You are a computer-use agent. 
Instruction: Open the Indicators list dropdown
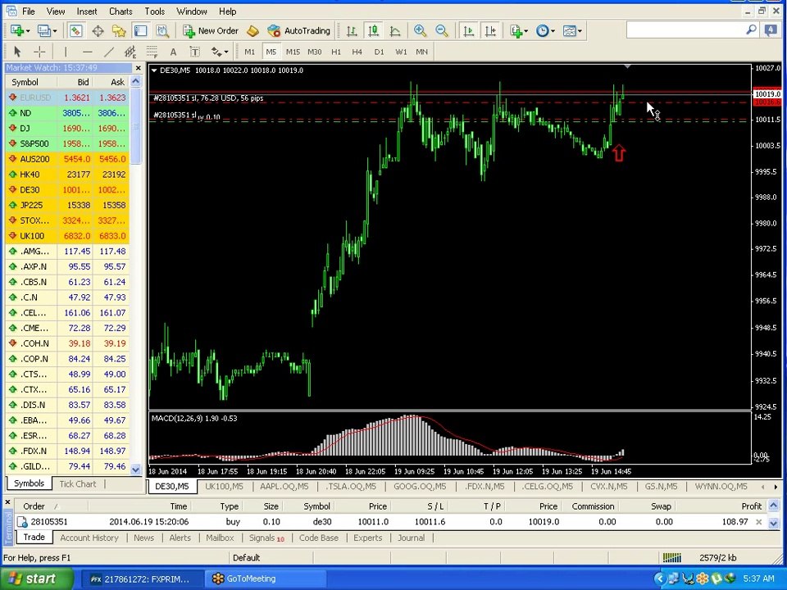(518, 30)
